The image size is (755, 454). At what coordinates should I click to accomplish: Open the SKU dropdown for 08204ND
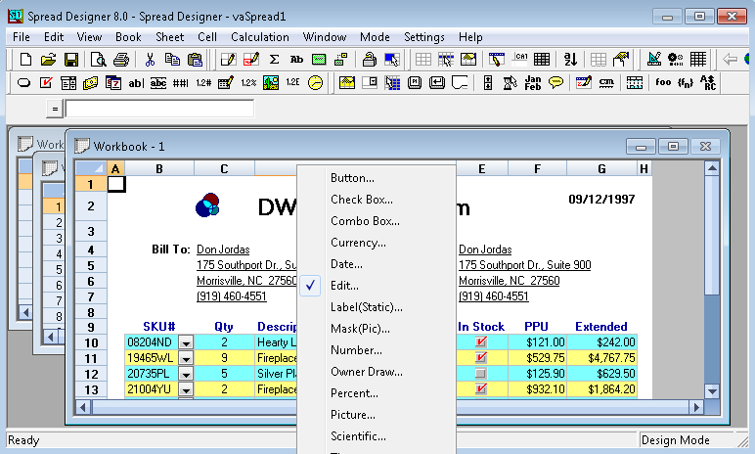click(x=186, y=342)
